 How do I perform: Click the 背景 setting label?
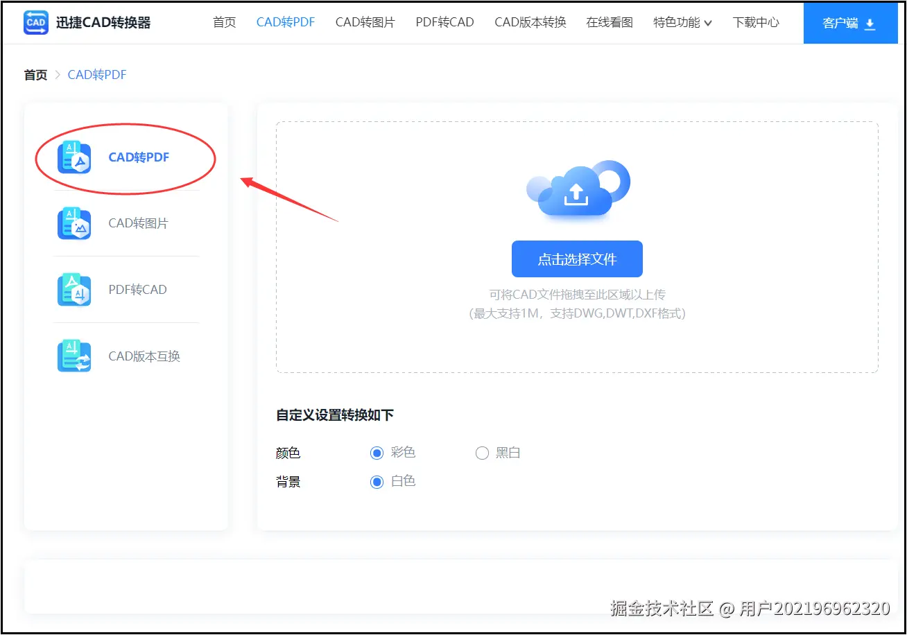click(288, 482)
